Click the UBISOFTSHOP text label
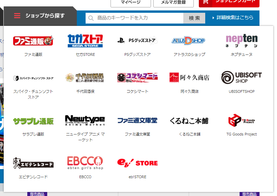The height and width of the screenshot is (196, 277). point(242,91)
